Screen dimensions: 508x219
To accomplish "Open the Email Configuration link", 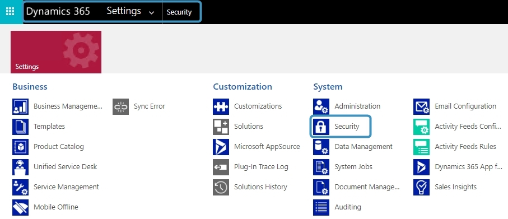I will [465, 106].
